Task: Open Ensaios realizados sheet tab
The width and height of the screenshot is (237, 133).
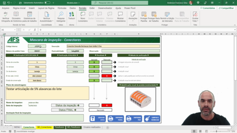Action: 92,127
